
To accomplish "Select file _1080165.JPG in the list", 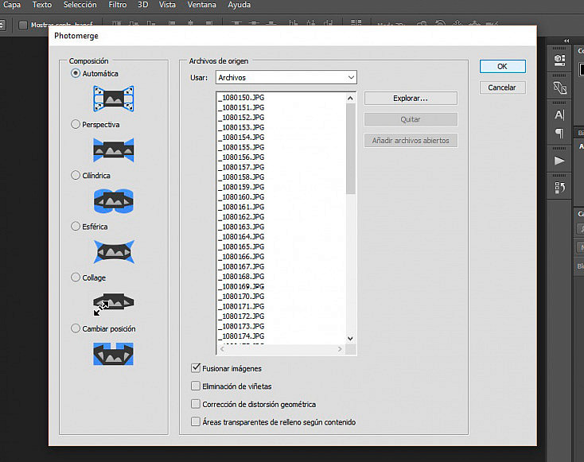I will [241, 247].
